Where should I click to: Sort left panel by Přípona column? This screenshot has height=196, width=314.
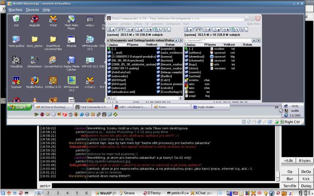(x=132, y=44)
